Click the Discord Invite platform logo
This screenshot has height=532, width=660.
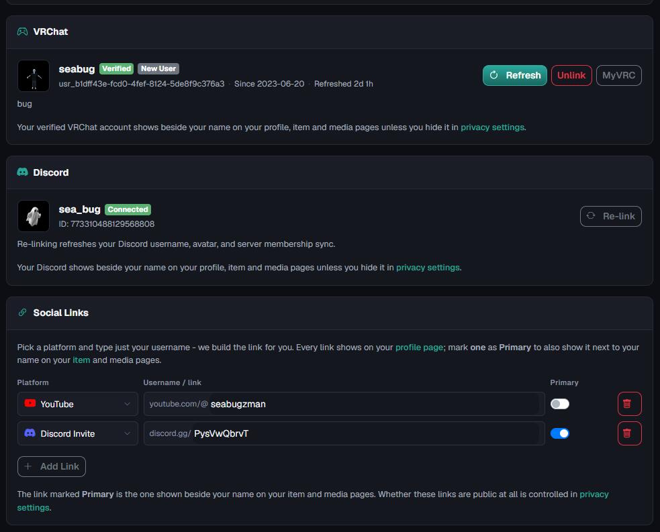(x=30, y=433)
